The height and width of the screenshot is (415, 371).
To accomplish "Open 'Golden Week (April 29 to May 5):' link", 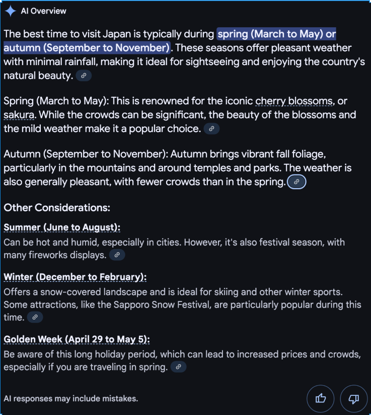I will 77,339.
